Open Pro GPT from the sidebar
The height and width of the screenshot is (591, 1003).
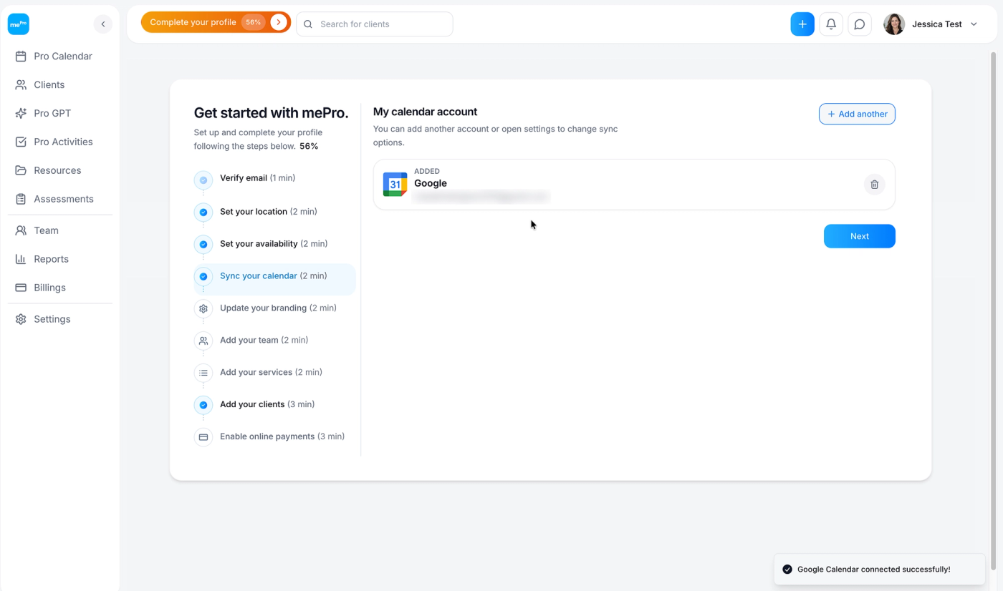tap(52, 113)
